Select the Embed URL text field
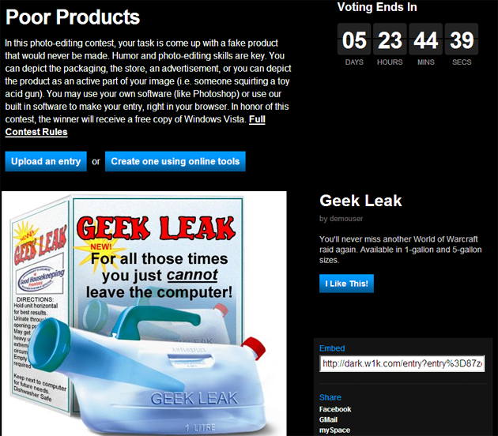The height and width of the screenshot is (436, 498). point(402,363)
